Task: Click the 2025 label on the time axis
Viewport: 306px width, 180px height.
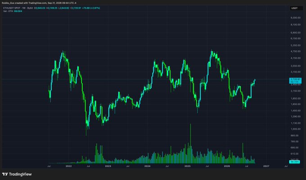Action: [187, 166]
